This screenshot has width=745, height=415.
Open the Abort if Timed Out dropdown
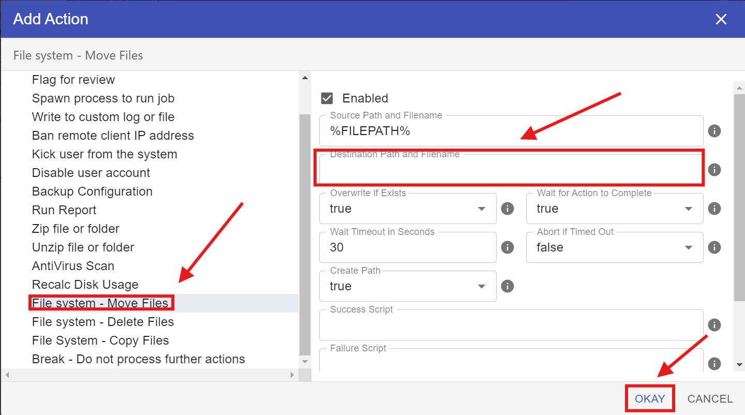(614, 247)
